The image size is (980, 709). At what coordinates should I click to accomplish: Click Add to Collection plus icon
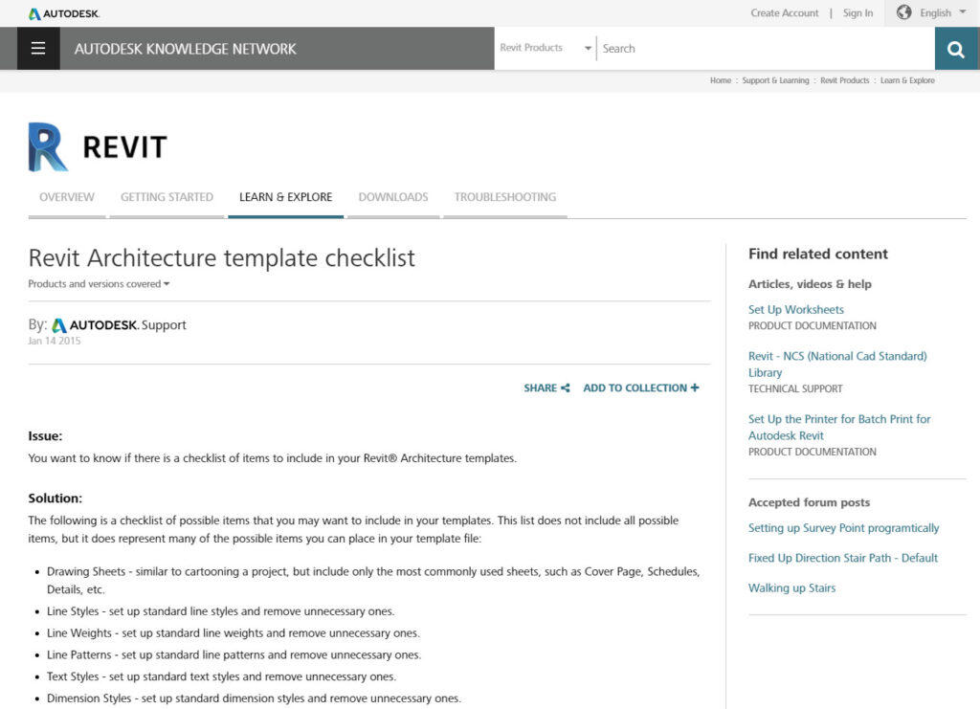[x=695, y=388]
